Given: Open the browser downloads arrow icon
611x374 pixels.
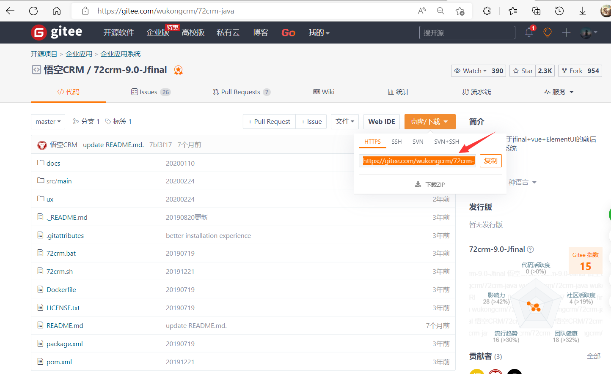Looking at the screenshot, I should point(583,11).
